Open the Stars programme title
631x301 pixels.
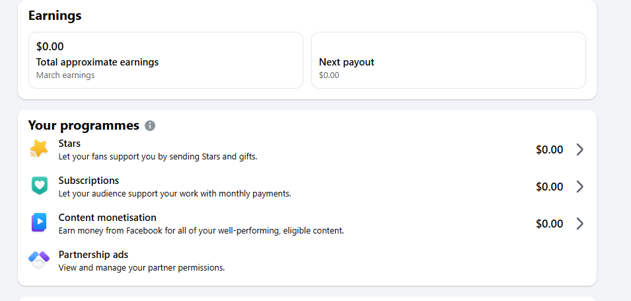tap(69, 143)
